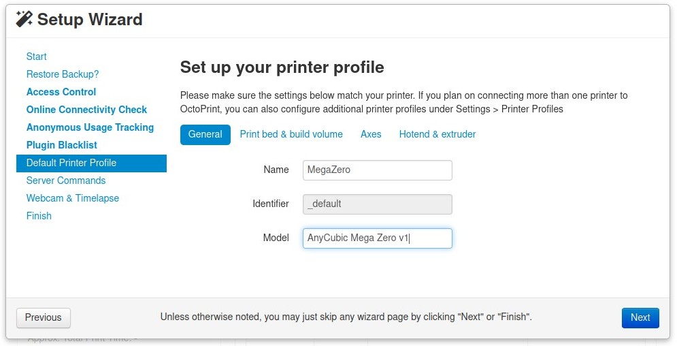Click the printer Name input field

[x=377, y=170]
